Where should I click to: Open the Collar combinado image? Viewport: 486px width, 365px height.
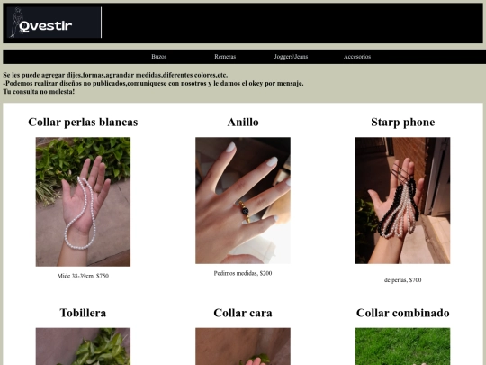pos(402,346)
